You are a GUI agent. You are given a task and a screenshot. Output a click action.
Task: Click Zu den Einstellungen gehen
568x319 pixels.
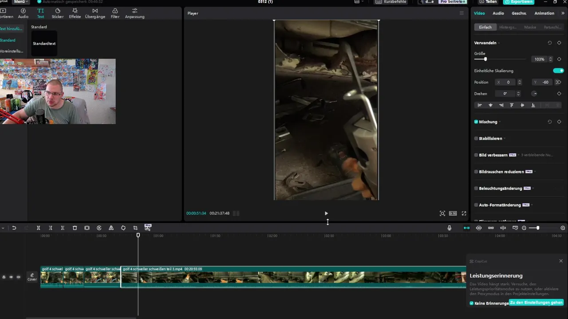click(x=536, y=303)
